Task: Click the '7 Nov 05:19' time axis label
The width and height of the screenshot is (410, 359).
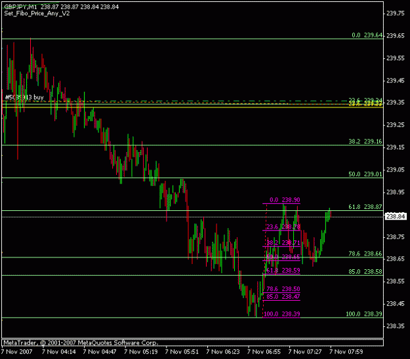Action: point(141,352)
